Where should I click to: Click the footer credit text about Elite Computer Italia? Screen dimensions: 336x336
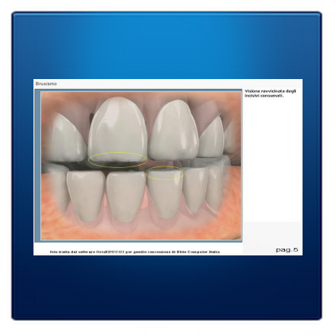135,252
